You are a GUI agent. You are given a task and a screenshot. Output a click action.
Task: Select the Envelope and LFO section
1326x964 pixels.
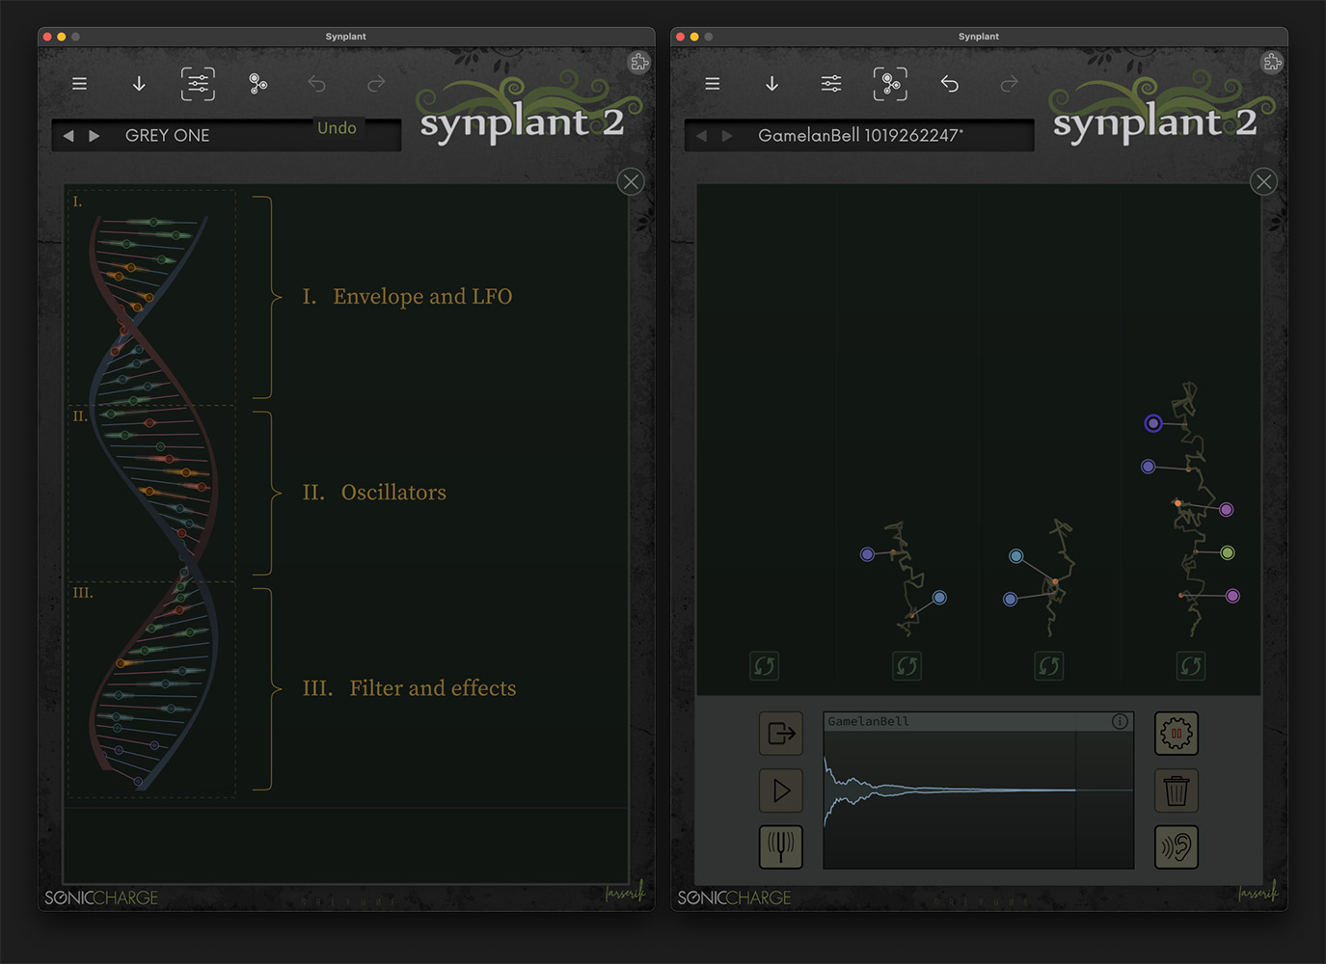pos(407,297)
